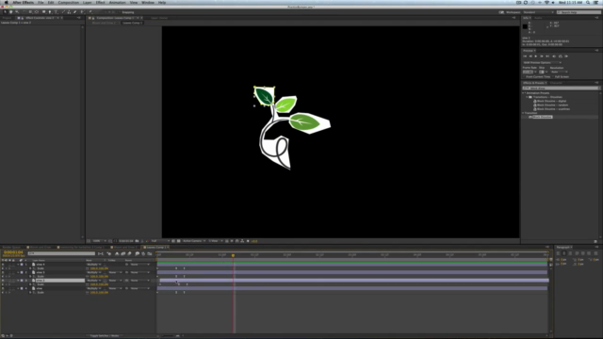Viewport: 603px width, 339px height.
Task: Enable Full Screen checkbox
Action: pos(553,77)
